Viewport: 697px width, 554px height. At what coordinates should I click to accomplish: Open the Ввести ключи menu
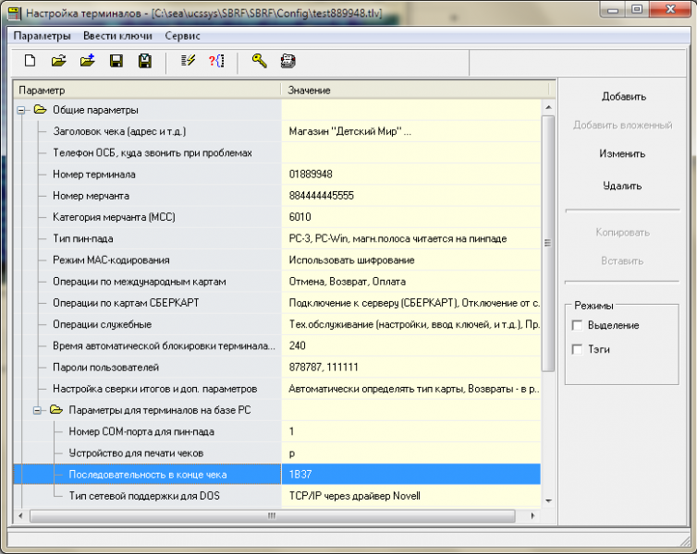[117, 36]
